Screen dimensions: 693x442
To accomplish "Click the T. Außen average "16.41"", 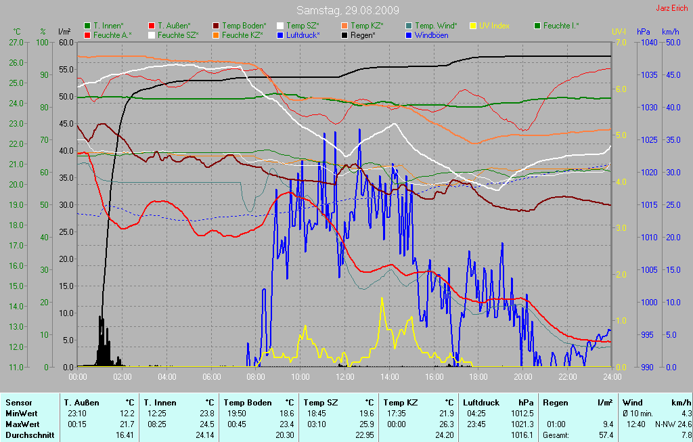I will pyautogui.click(x=125, y=435).
